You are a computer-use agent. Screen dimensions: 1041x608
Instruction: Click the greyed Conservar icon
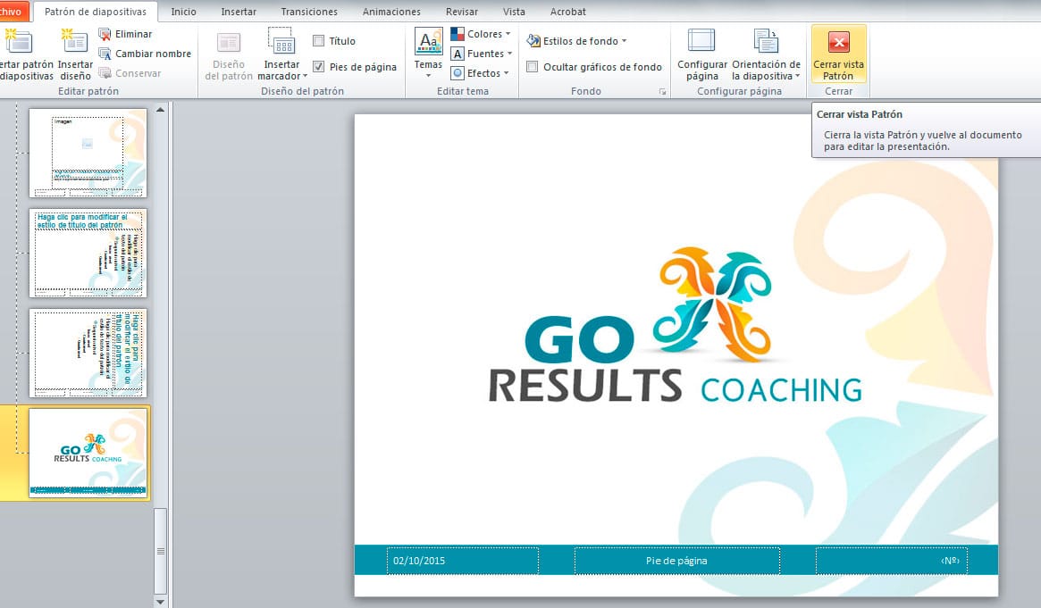click(105, 73)
